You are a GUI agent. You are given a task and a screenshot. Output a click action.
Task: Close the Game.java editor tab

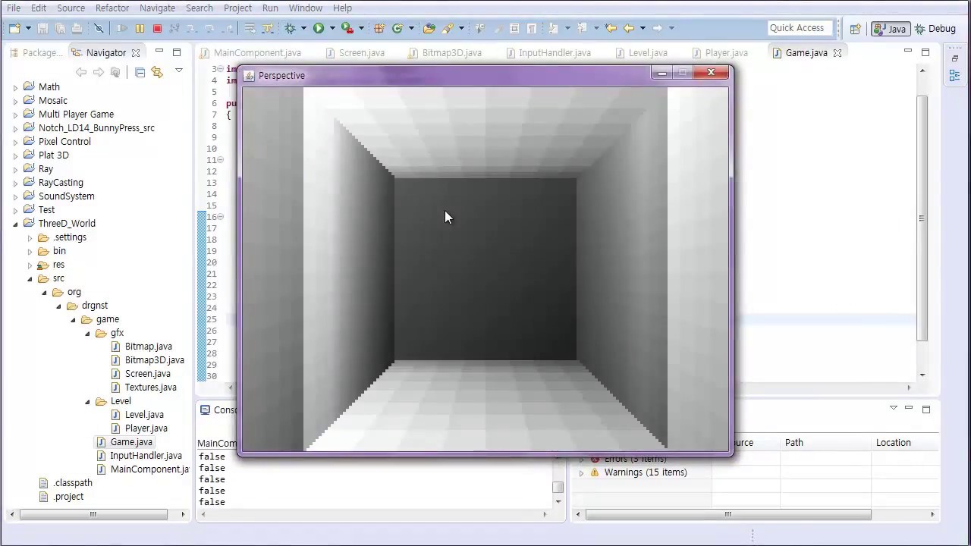pyautogui.click(x=837, y=53)
